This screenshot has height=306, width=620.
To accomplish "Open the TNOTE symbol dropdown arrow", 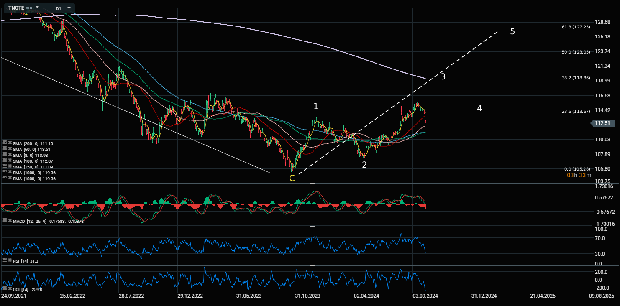I will pyautogui.click(x=37, y=8).
